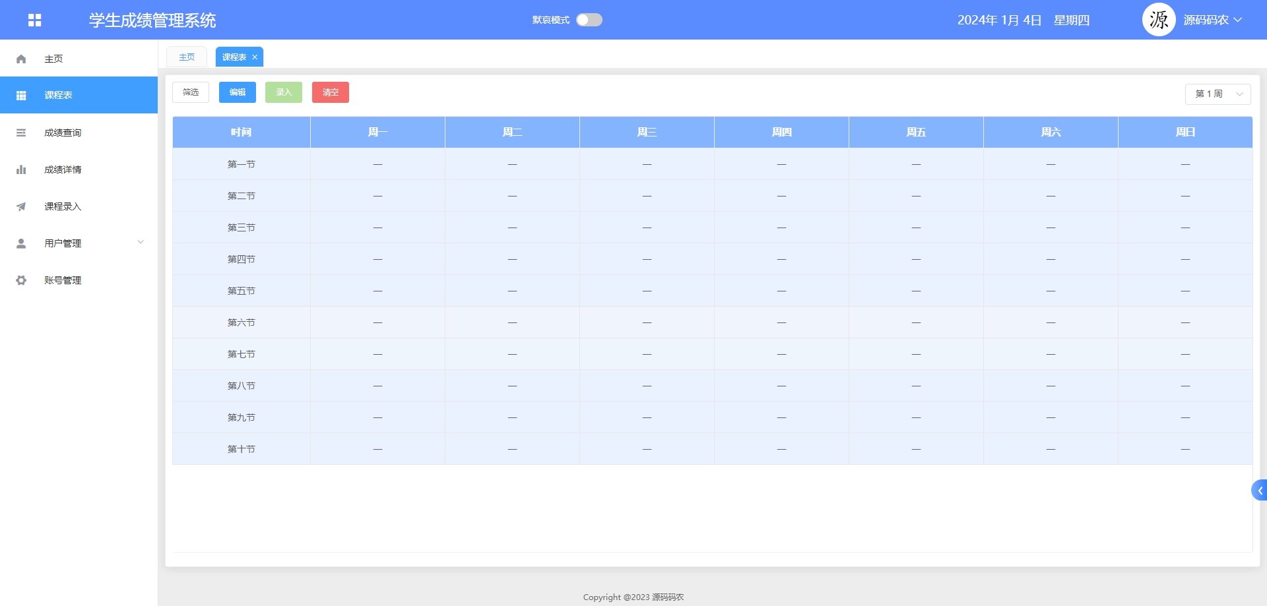Click the 课程录入 paper plane icon
Image resolution: width=1267 pixels, height=606 pixels.
point(21,206)
